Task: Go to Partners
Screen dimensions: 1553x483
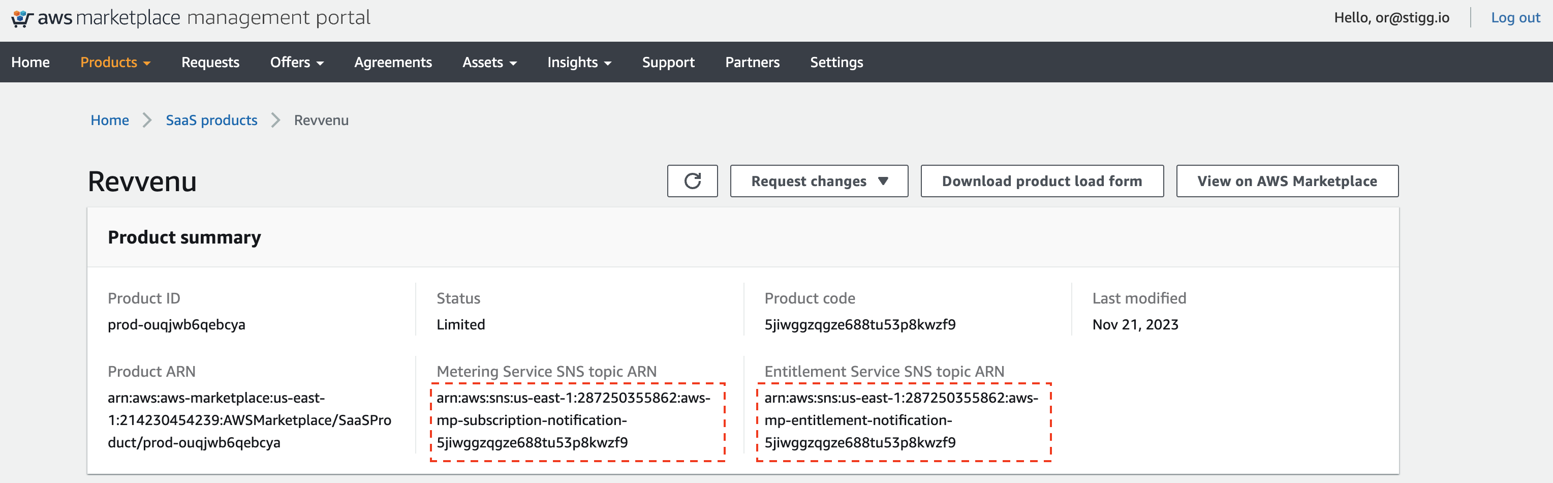Action: [753, 62]
